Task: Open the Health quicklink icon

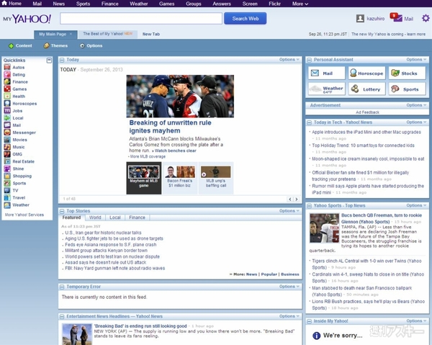Action: pyautogui.click(x=7, y=97)
